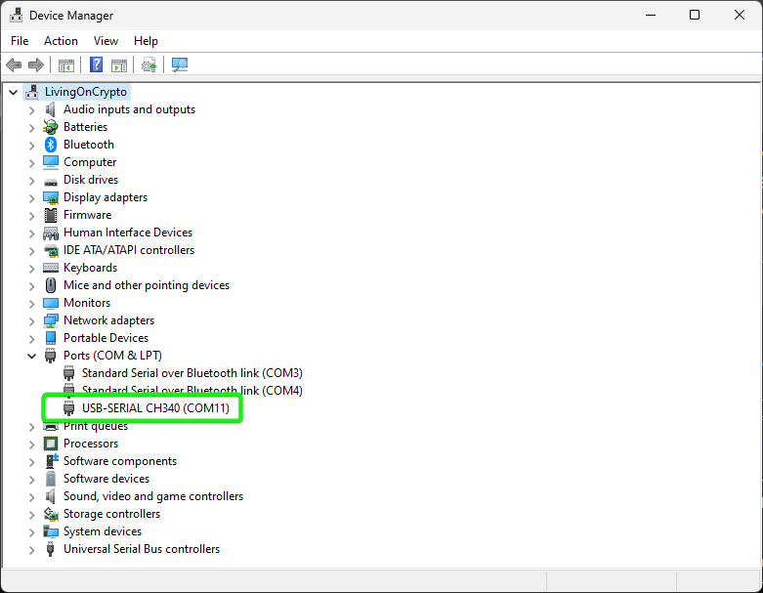Select the Network adapters label
763x593 pixels.
109,320
